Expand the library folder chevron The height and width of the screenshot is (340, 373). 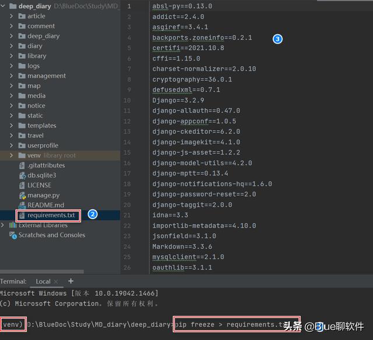(11, 56)
